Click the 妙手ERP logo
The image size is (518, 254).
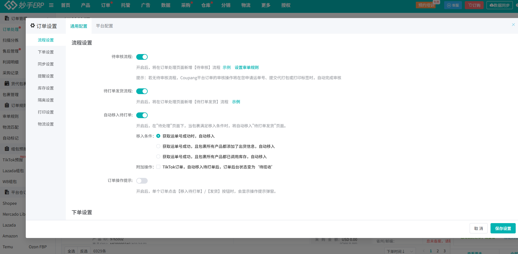[24, 5]
